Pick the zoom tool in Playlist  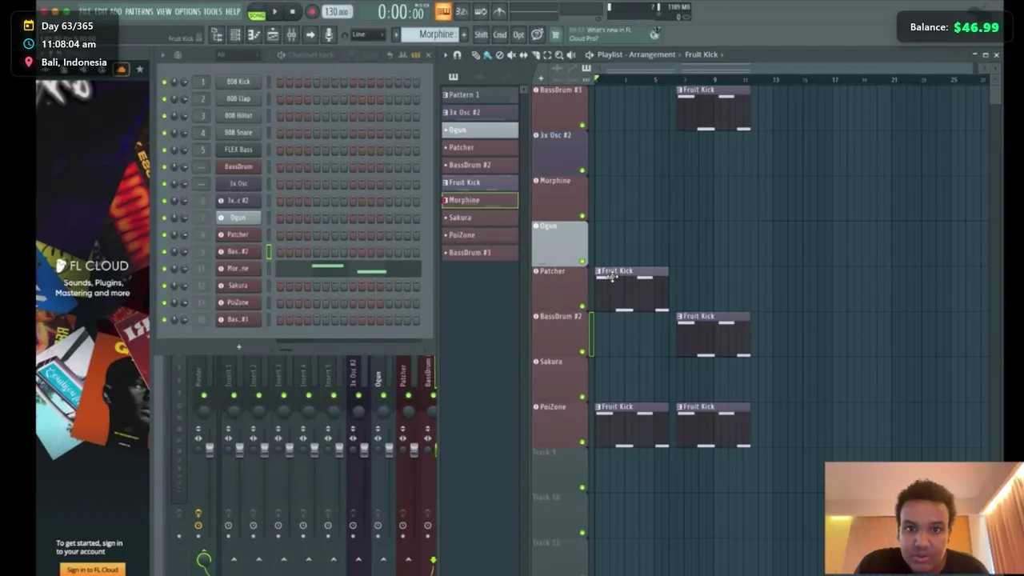(x=559, y=54)
